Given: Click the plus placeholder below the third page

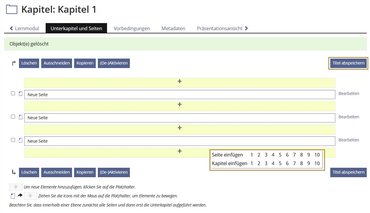Looking at the screenshot, I should click(179, 151).
